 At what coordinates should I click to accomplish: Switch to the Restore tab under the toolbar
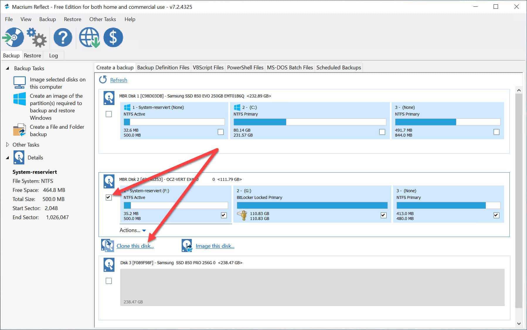[32, 56]
